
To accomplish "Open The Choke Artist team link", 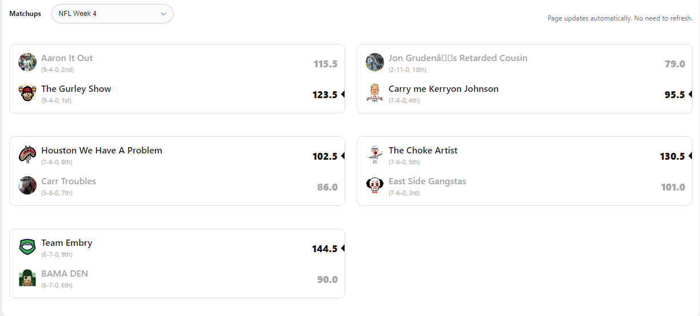I will coord(423,151).
